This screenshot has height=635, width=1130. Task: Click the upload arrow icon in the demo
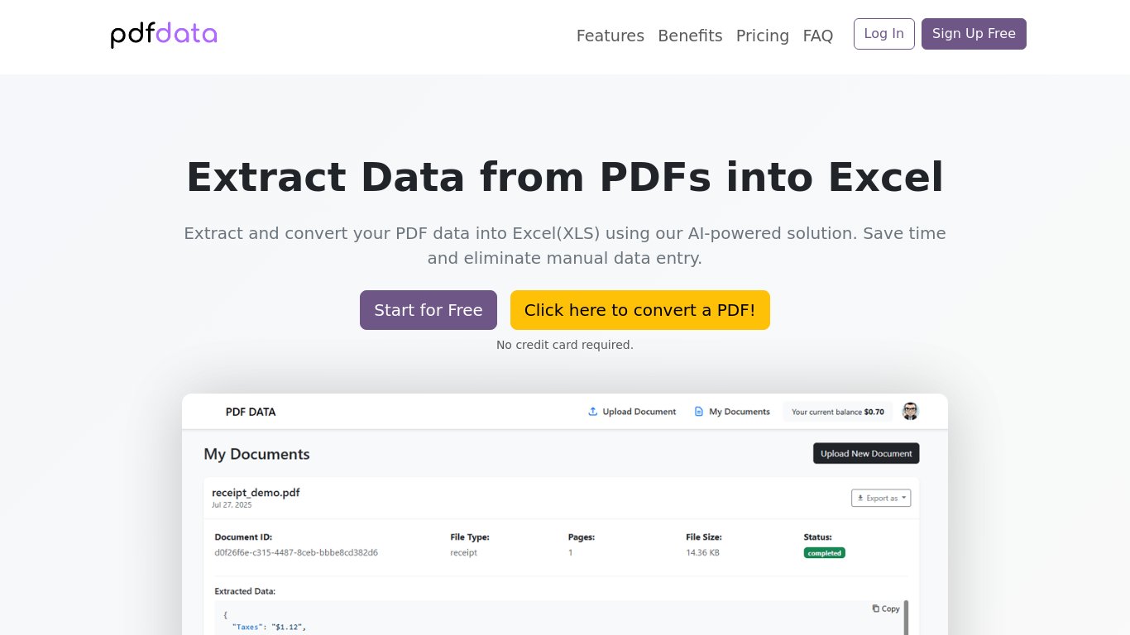pos(592,412)
